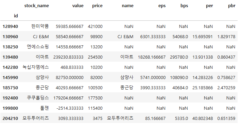
Task: Click stock_name cell 모두투어리츠
Action: pos(36,118)
